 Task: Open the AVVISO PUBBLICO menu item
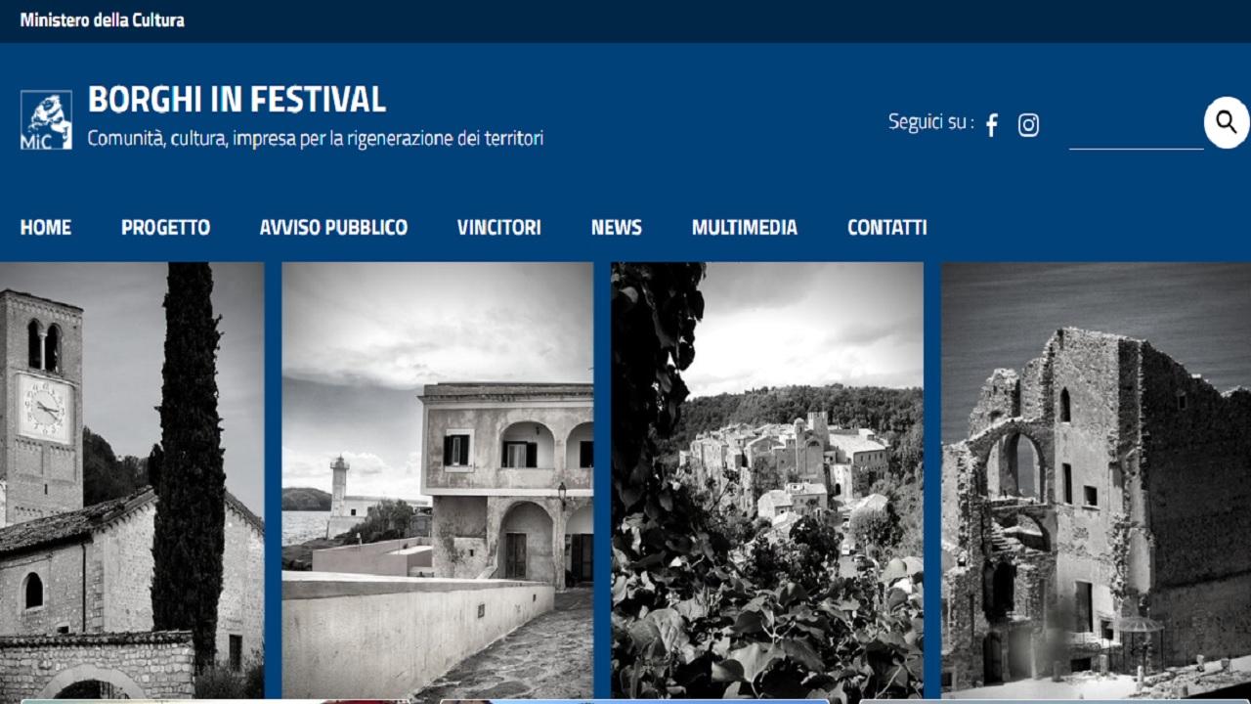pos(333,228)
